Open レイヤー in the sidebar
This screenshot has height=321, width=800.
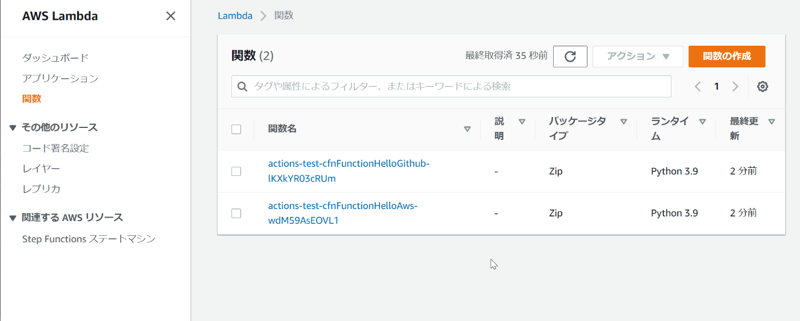click(x=41, y=168)
